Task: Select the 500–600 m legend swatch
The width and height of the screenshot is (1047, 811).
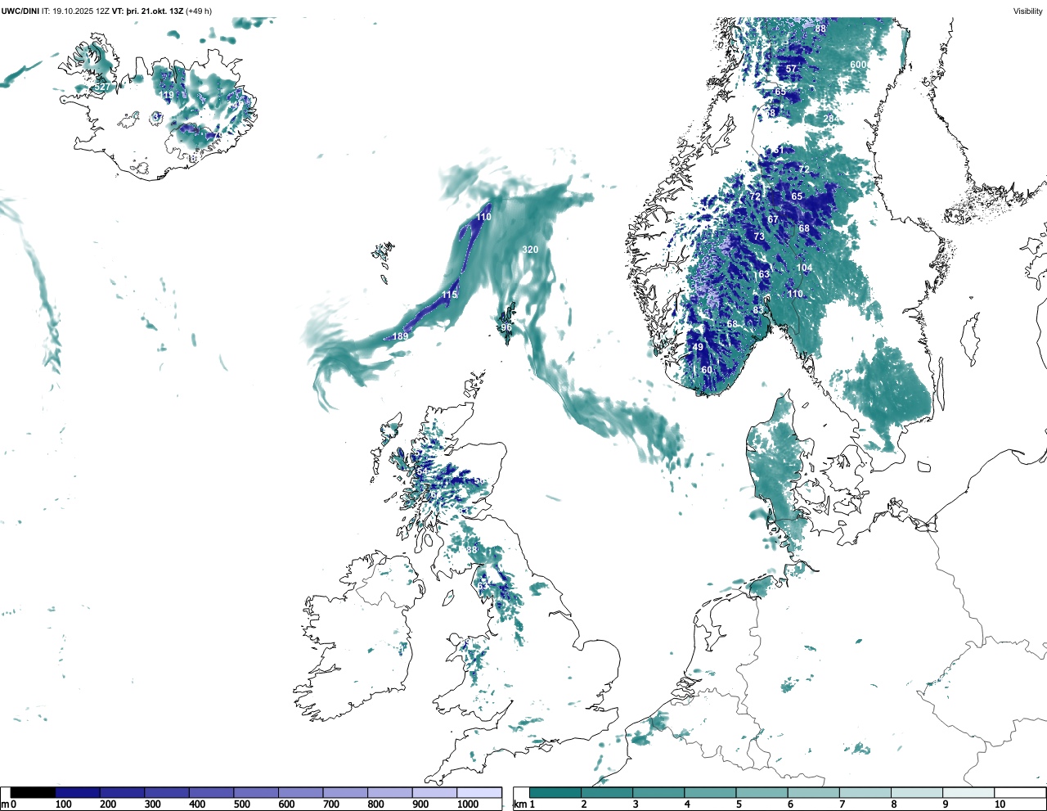Action: [x=256, y=792]
